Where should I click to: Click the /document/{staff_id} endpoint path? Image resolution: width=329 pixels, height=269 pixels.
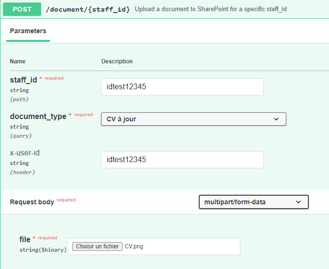tap(88, 9)
